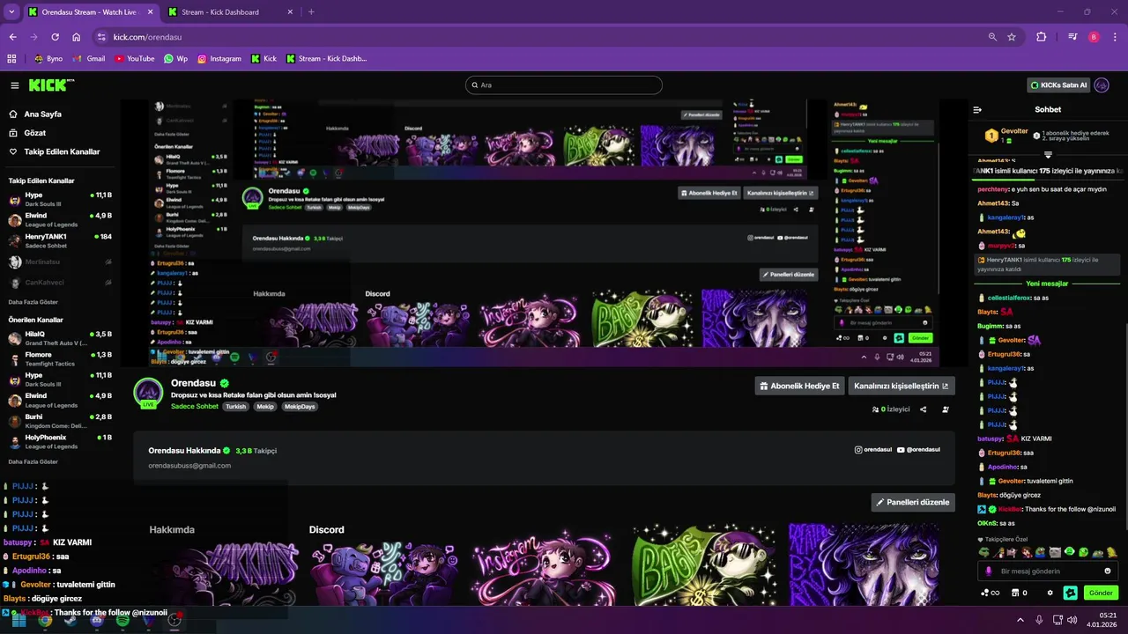Screen dimensions: 1128x634
Task: Open Takip Edilen Kanallar in sidebar
Action: tap(54, 151)
